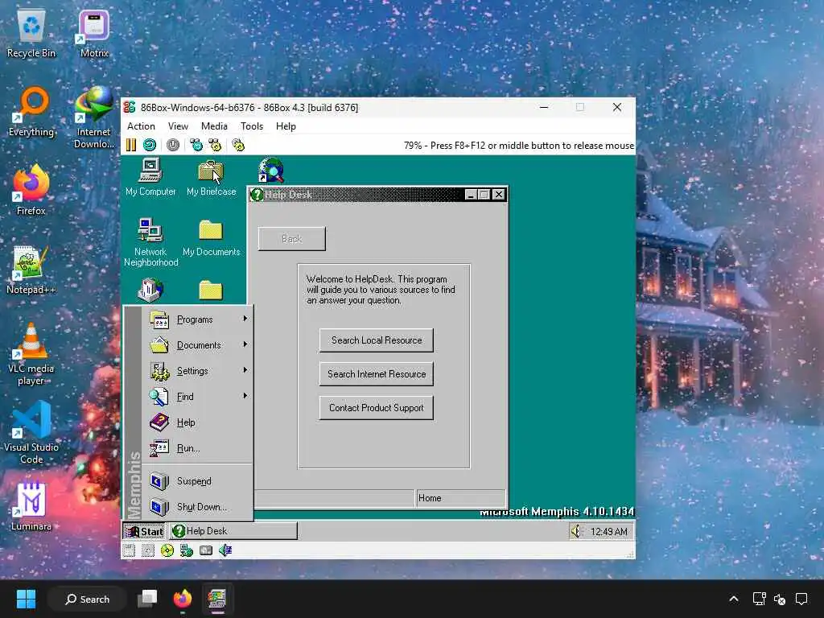Pause the 86Box emulation

131,145
